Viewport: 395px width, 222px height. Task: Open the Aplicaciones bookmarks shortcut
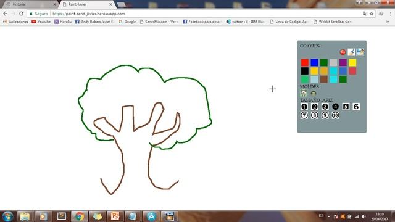[x=15, y=22]
